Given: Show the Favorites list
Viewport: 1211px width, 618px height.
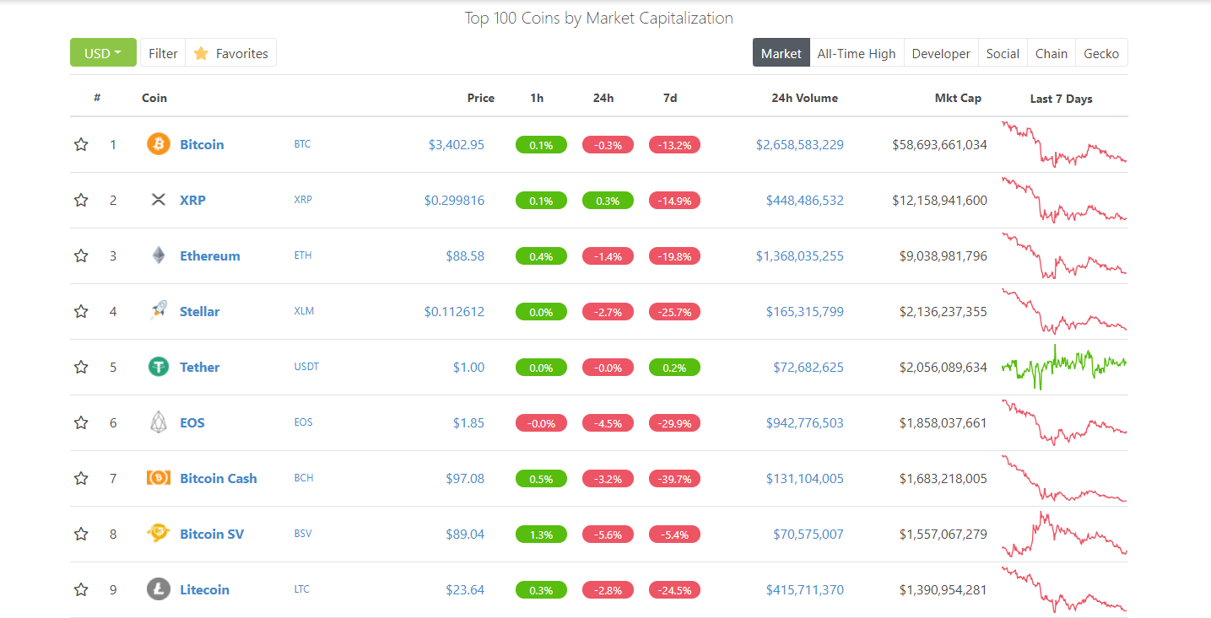Looking at the screenshot, I should click(231, 53).
